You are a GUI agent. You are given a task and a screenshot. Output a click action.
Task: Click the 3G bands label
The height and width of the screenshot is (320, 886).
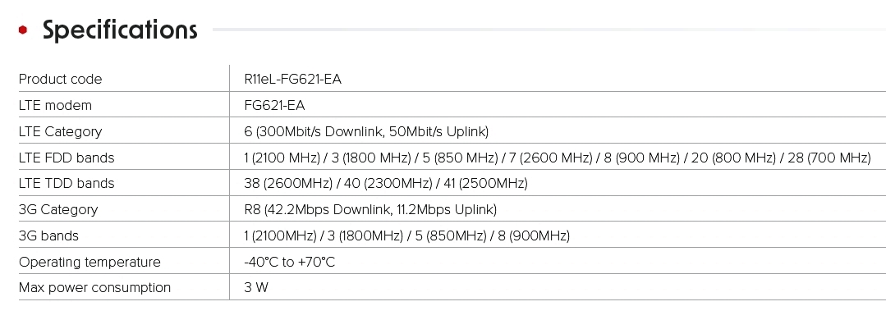click(48, 236)
